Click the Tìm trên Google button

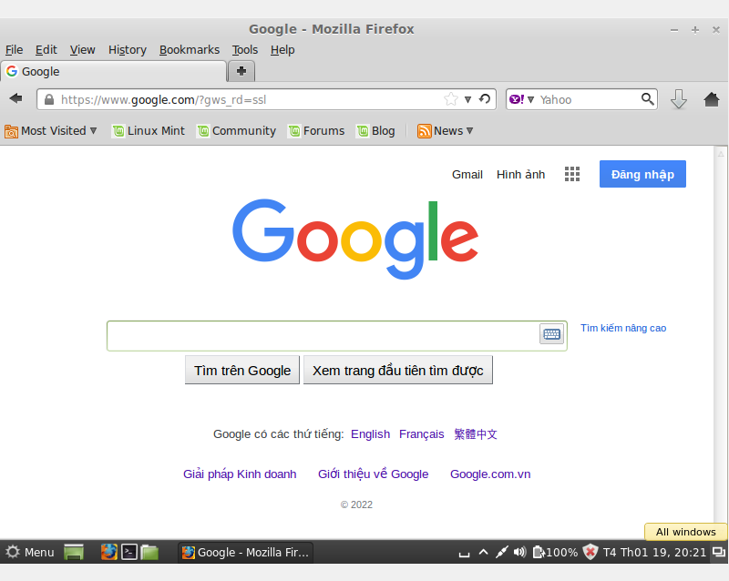pos(242,371)
